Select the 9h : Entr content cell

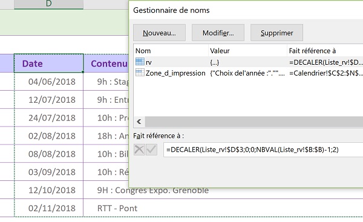pos(106,100)
